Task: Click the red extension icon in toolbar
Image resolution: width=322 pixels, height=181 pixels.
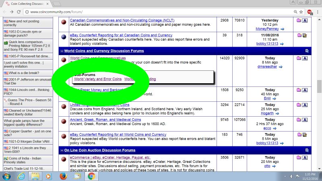Action: 310,12
